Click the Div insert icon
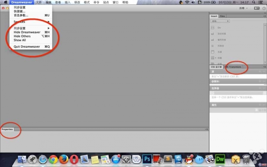The image size is (267, 167). click(x=213, y=27)
